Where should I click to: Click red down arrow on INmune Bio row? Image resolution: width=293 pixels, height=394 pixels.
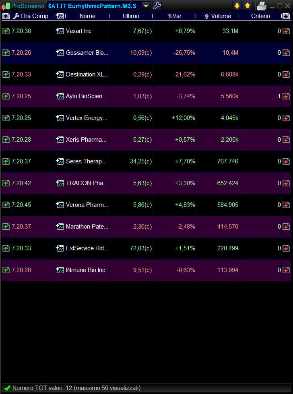(x=286, y=270)
